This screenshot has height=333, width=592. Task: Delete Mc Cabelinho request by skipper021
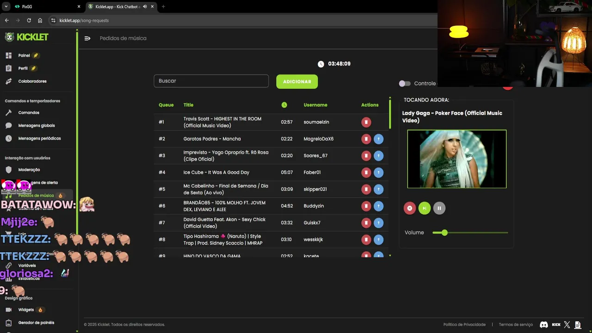click(x=366, y=189)
